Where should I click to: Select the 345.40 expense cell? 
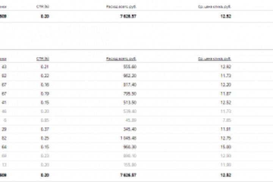point(130,129)
